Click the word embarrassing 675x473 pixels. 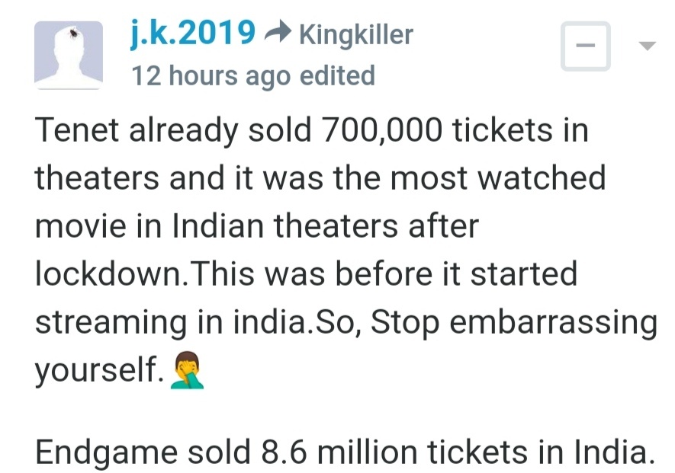click(554, 323)
